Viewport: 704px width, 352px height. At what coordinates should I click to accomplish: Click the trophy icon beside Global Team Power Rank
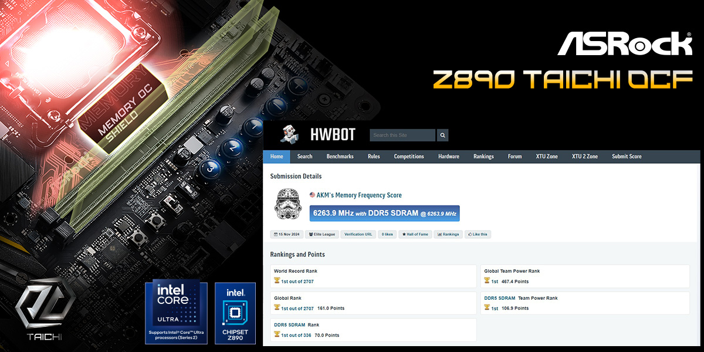tap(487, 280)
